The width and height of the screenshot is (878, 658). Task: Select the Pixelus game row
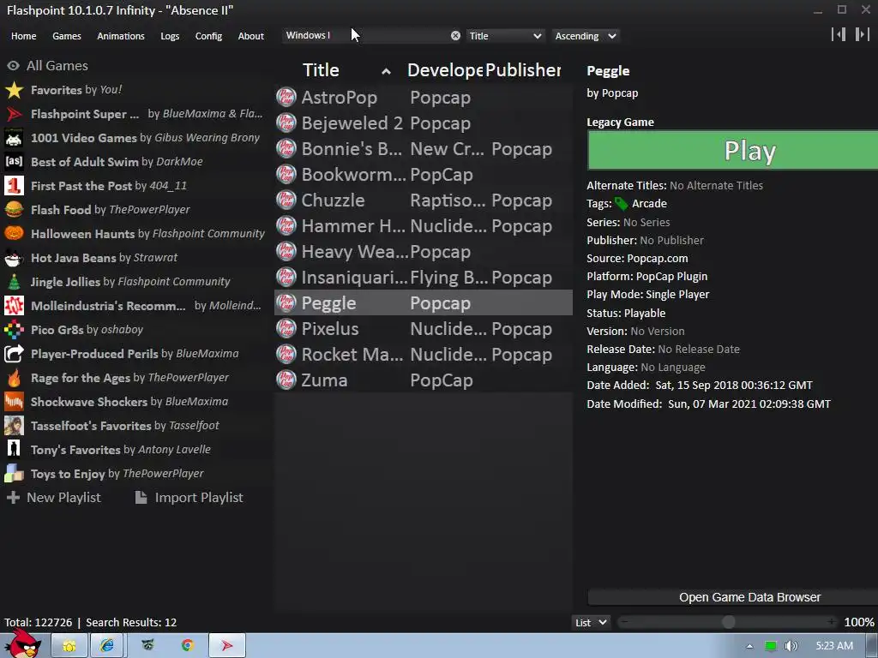[x=424, y=328]
